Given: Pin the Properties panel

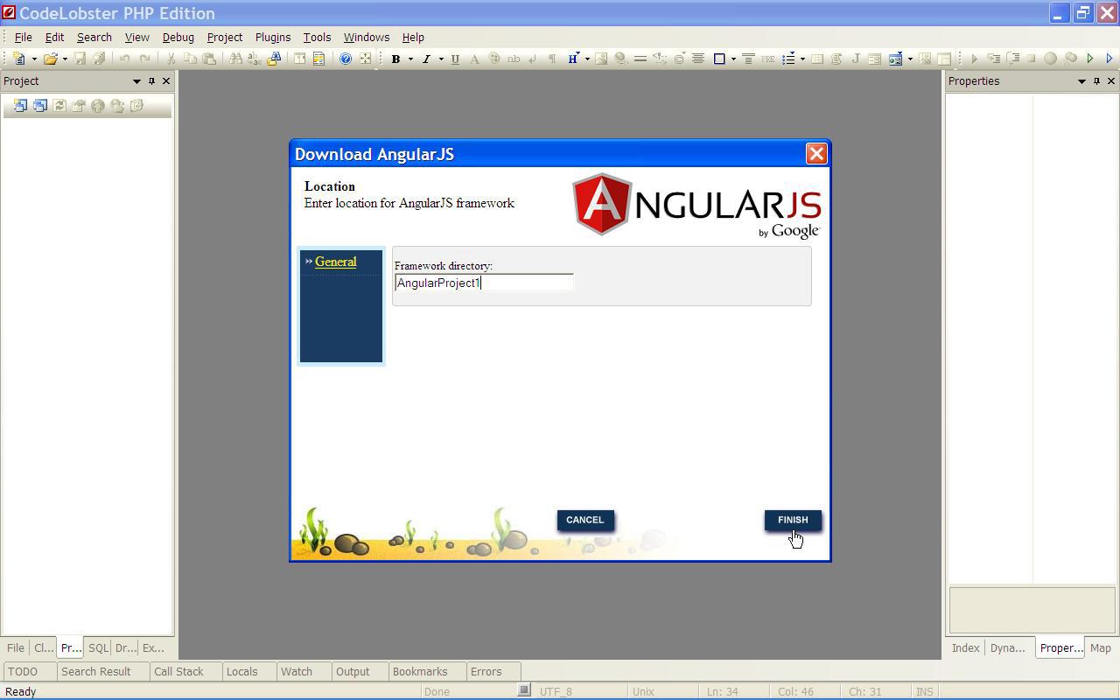Looking at the screenshot, I should click(1096, 80).
